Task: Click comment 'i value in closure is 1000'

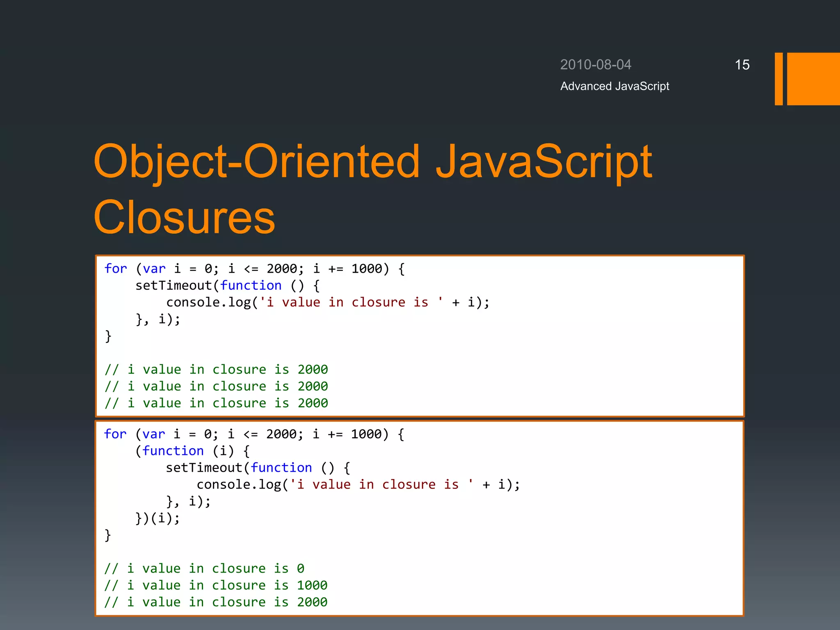Action: point(216,585)
